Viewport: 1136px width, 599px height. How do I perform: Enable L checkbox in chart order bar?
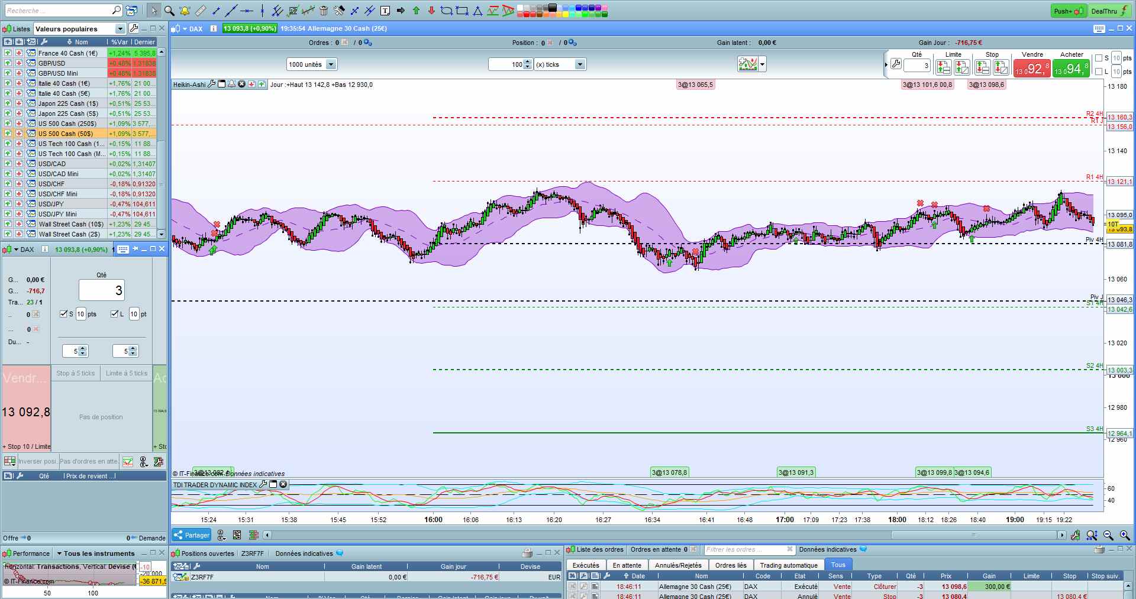(x=1099, y=72)
